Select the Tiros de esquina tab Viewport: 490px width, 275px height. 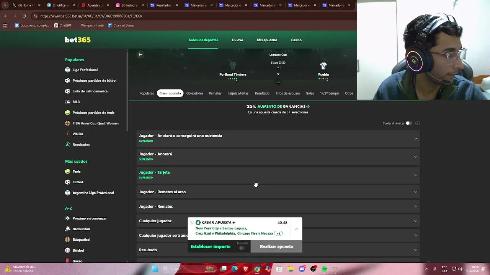point(287,93)
